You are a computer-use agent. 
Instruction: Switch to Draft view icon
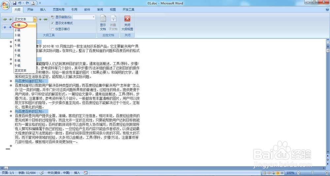pos(282,173)
